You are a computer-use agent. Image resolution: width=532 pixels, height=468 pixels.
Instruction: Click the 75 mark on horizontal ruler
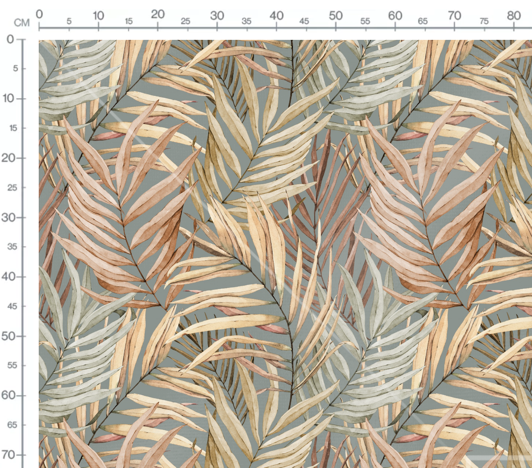(484, 21)
